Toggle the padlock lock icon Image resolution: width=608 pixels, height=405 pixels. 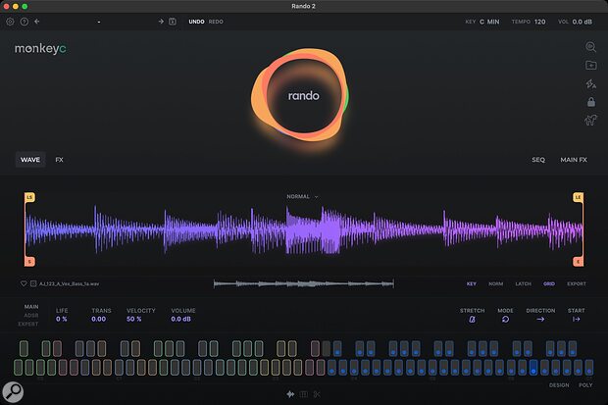click(x=591, y=102)
